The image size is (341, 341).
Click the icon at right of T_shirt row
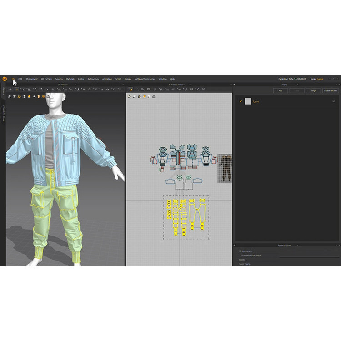click(334, 101)
